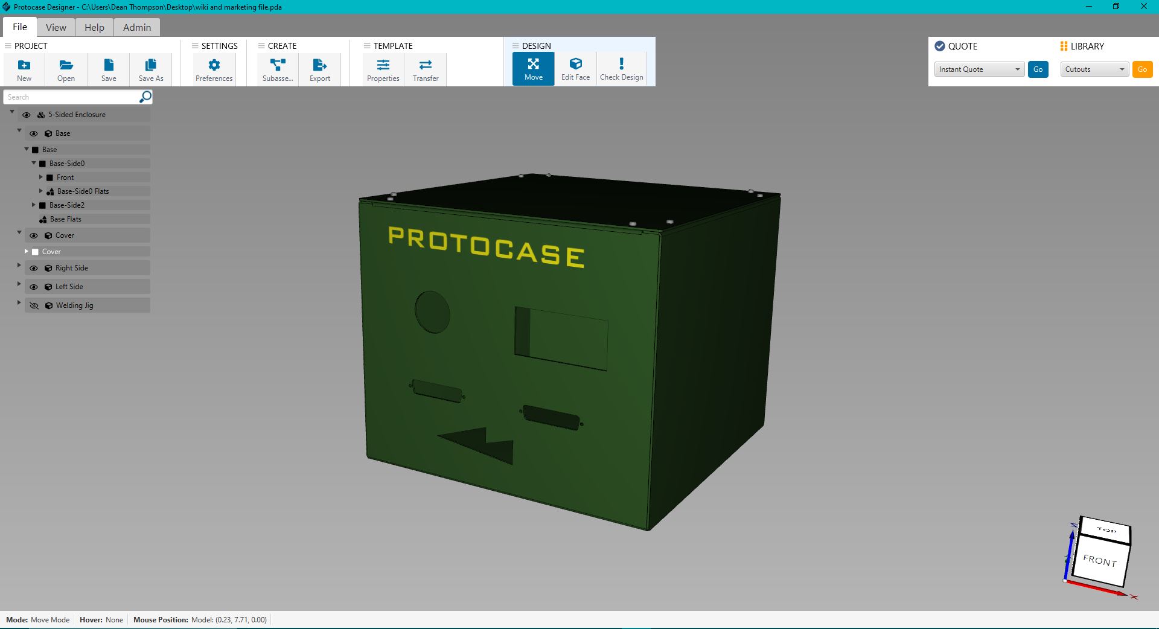Expand the Base-Side0 Flats node

point(41,191)
